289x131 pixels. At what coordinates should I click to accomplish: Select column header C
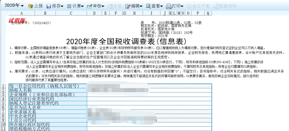71,13
